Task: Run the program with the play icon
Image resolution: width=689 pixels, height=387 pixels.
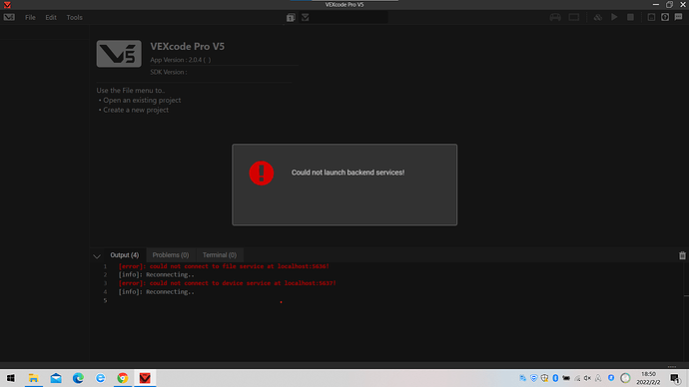Action: pos(614,17)
